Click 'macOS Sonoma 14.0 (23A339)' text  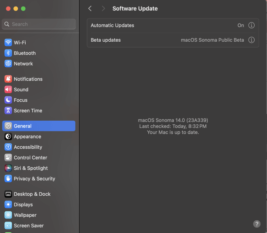[173, 120]
